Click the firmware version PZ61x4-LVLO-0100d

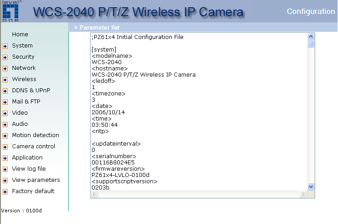coord(120,175)
